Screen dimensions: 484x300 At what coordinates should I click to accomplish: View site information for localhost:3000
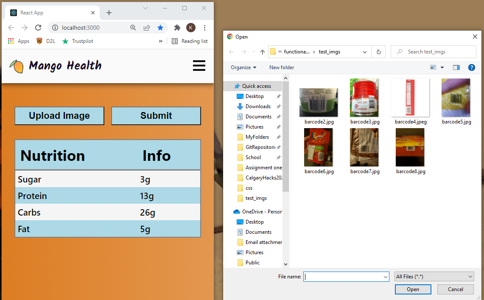coord(55,28)
